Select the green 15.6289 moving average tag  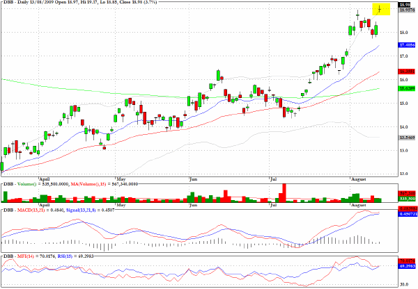(407, 88)
